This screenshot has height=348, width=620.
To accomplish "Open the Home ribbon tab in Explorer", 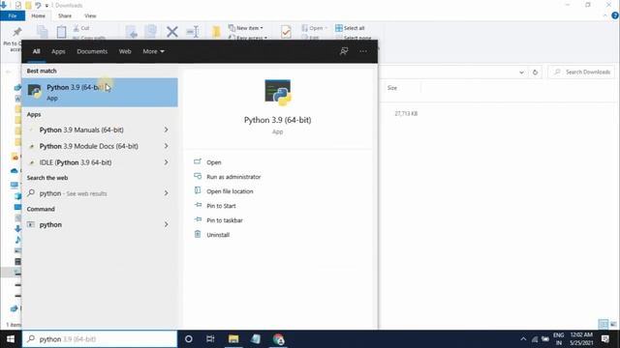I will (39, 15).
